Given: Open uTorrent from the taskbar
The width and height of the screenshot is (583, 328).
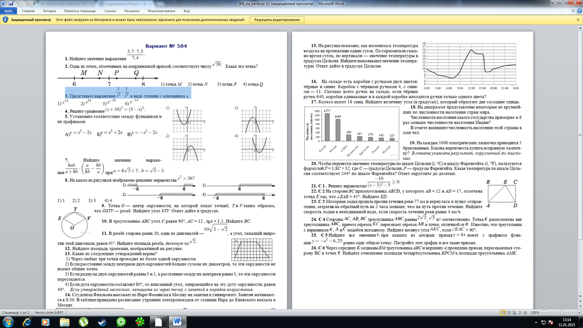Looking at the screenshot, I should click(84, 322).
